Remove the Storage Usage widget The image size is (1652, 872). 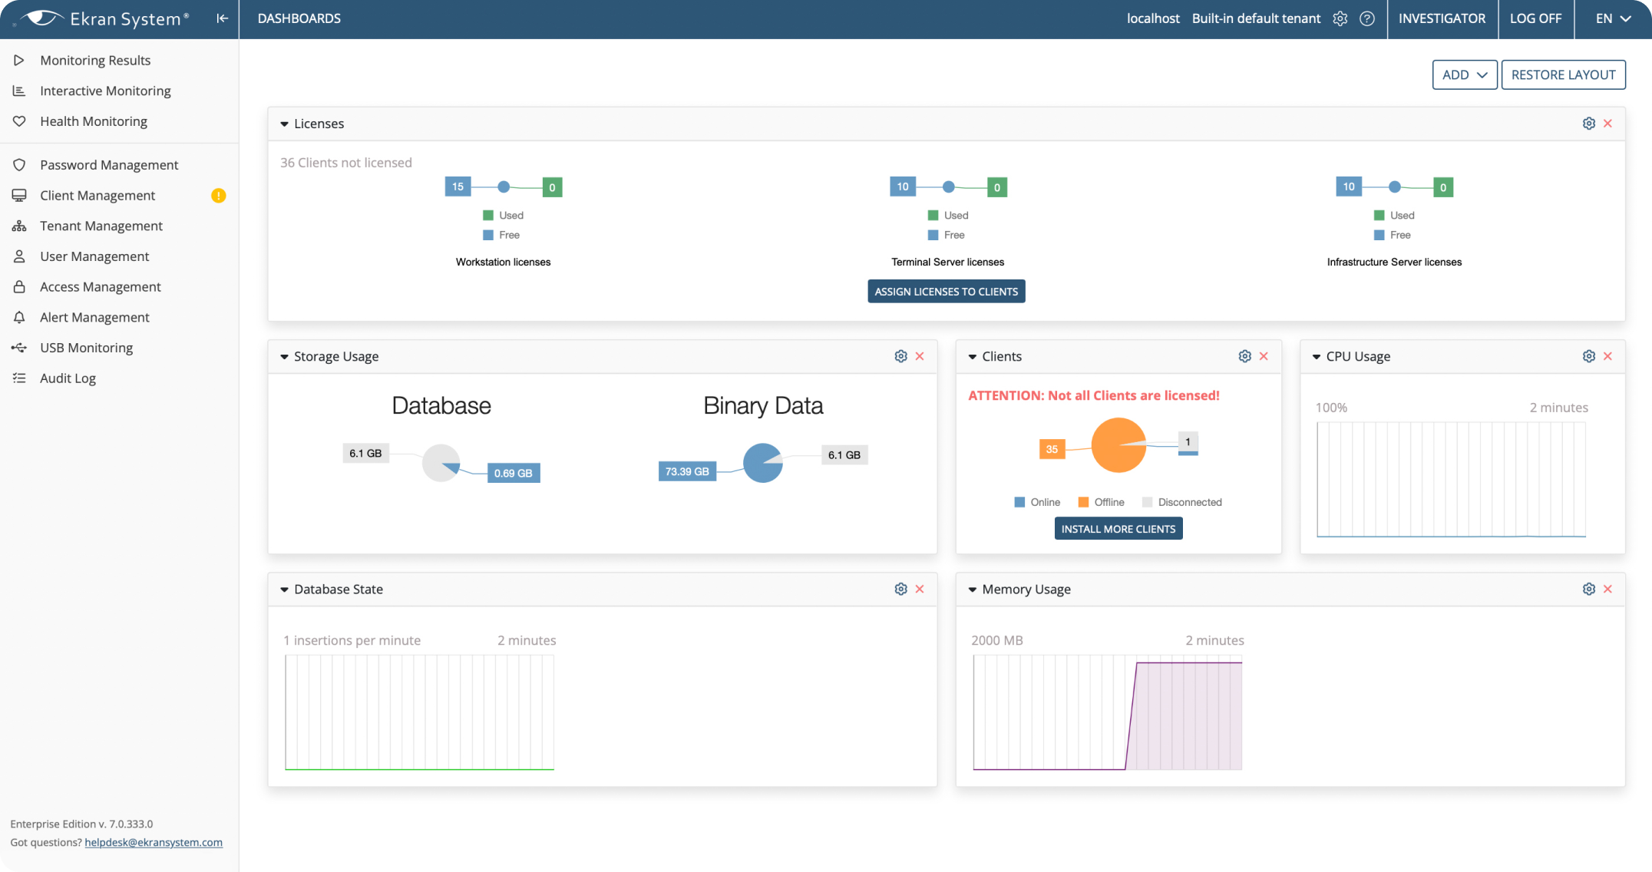(920, 356)
